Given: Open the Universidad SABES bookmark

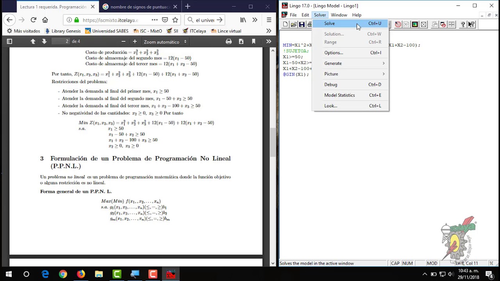Looking at the screenshot, I should (x=107, y=31).
